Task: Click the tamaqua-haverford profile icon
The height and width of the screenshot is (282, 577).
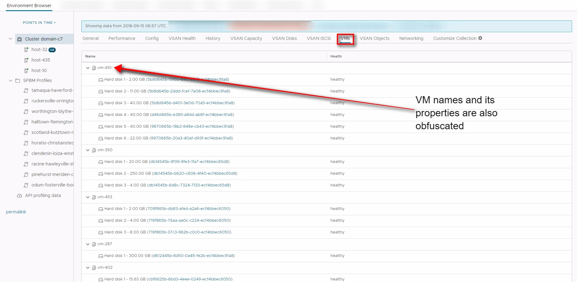Action: tap(26, 91)
